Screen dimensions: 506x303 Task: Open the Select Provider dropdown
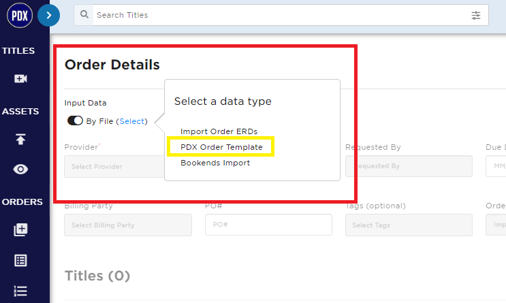click(114, 167)
